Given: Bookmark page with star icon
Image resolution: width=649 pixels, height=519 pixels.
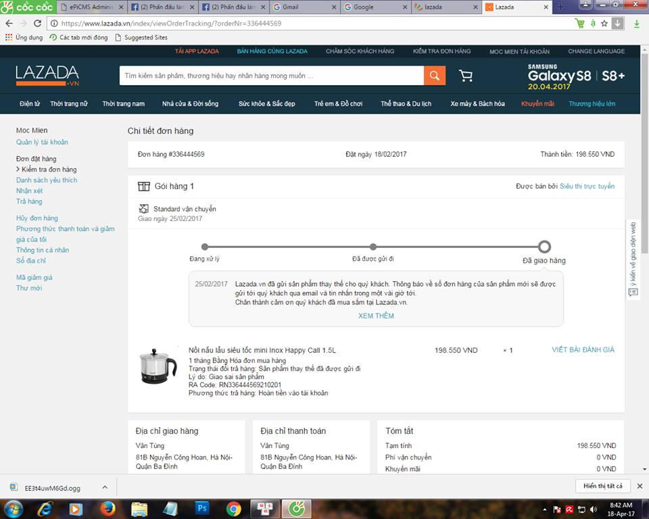Looking at the screenshot, I should [604, 23].
